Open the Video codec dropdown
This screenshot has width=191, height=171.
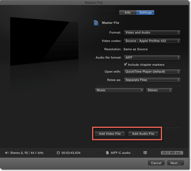point(152,41)
